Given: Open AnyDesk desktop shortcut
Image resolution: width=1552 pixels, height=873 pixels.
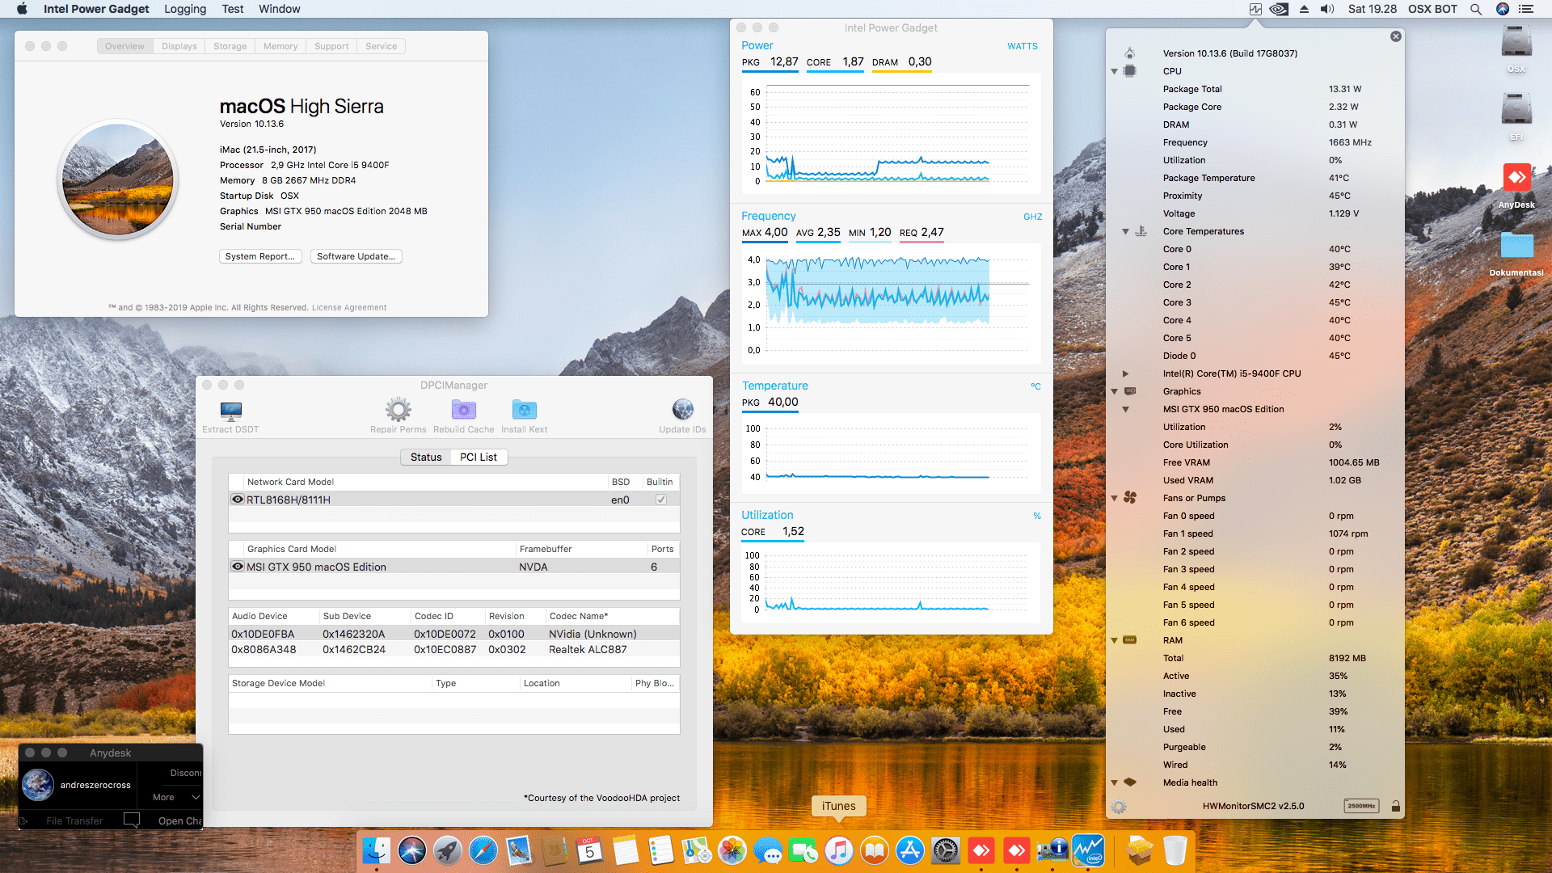Looking at the screenshot, I should pos(1516,179).
